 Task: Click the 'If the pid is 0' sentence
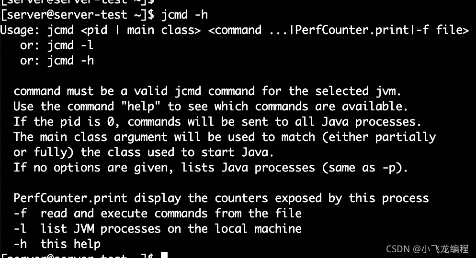217,122
